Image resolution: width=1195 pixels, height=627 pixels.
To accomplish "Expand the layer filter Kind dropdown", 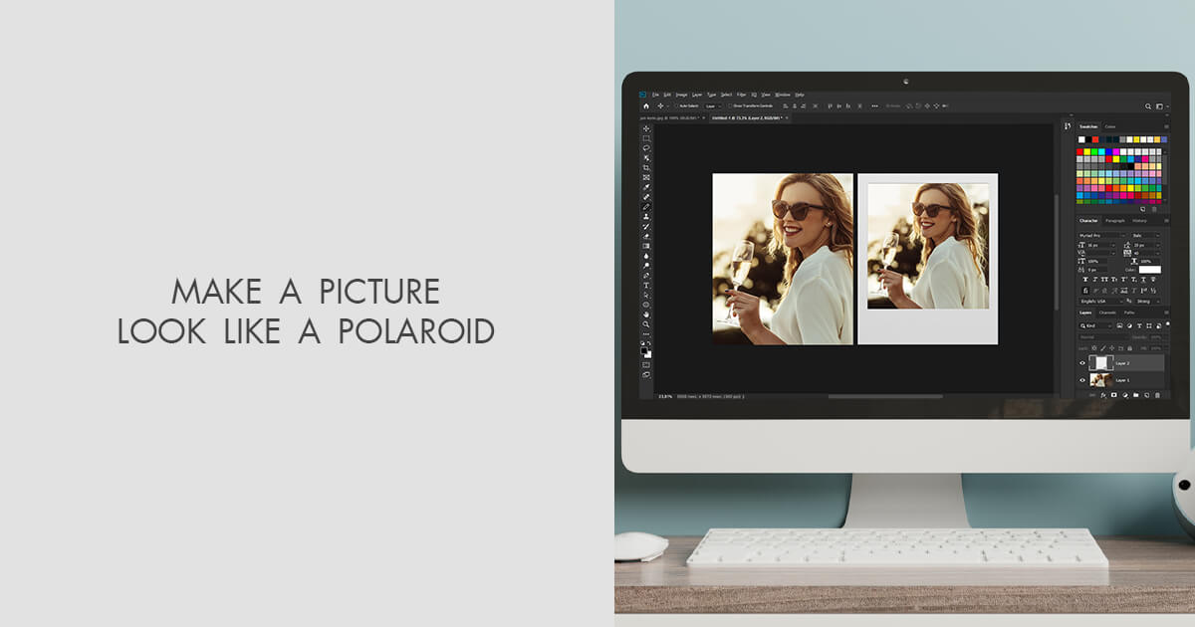I will (x=1109, y=325).
